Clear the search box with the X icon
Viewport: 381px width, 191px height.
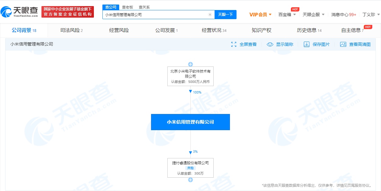coord(210,15)
